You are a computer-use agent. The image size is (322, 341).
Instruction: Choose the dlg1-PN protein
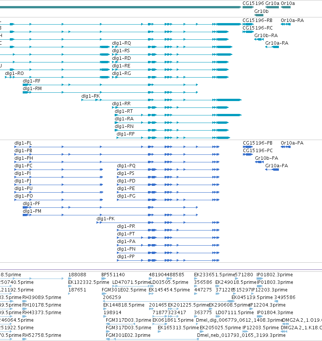click(126, 249)
